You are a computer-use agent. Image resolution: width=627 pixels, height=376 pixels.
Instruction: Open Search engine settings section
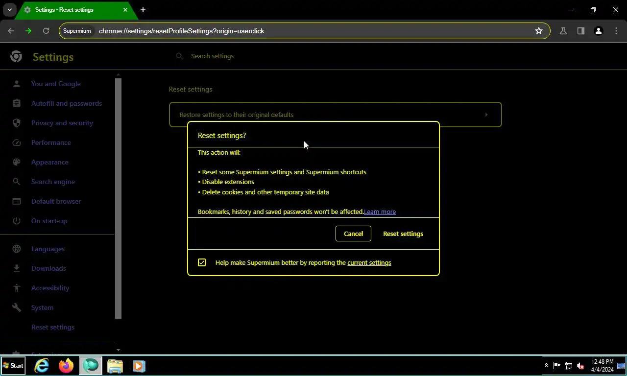point(53,182)
